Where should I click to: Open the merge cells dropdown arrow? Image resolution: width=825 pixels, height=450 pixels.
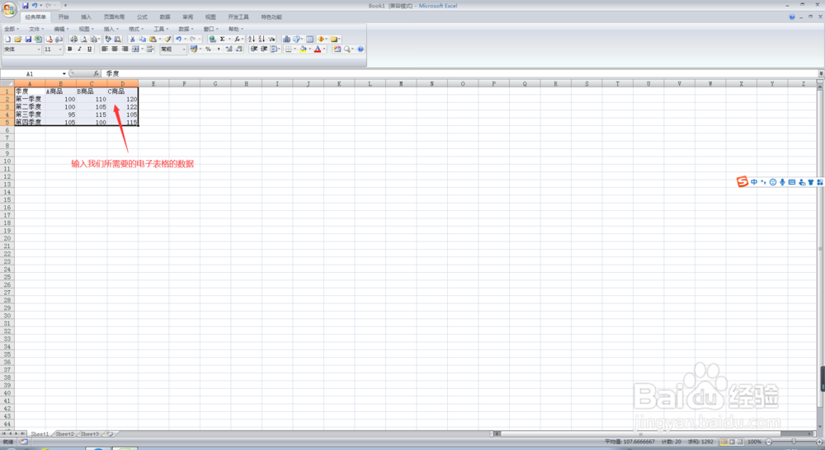click(x=142, y=49)
